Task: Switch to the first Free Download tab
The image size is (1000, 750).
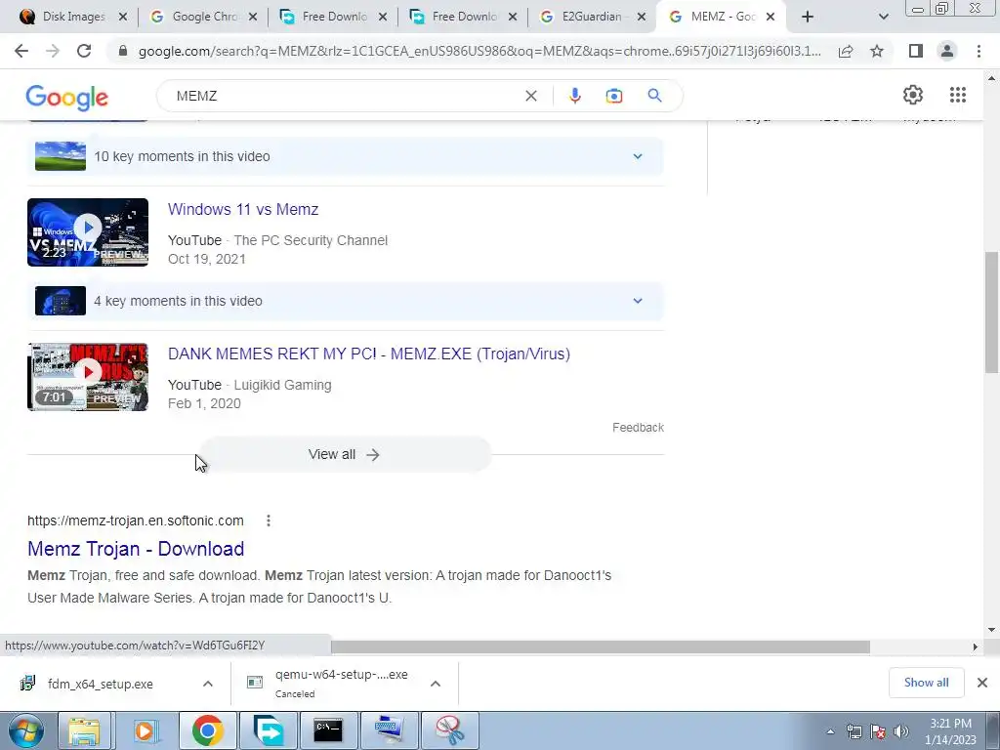Action: tap(333, 17)
